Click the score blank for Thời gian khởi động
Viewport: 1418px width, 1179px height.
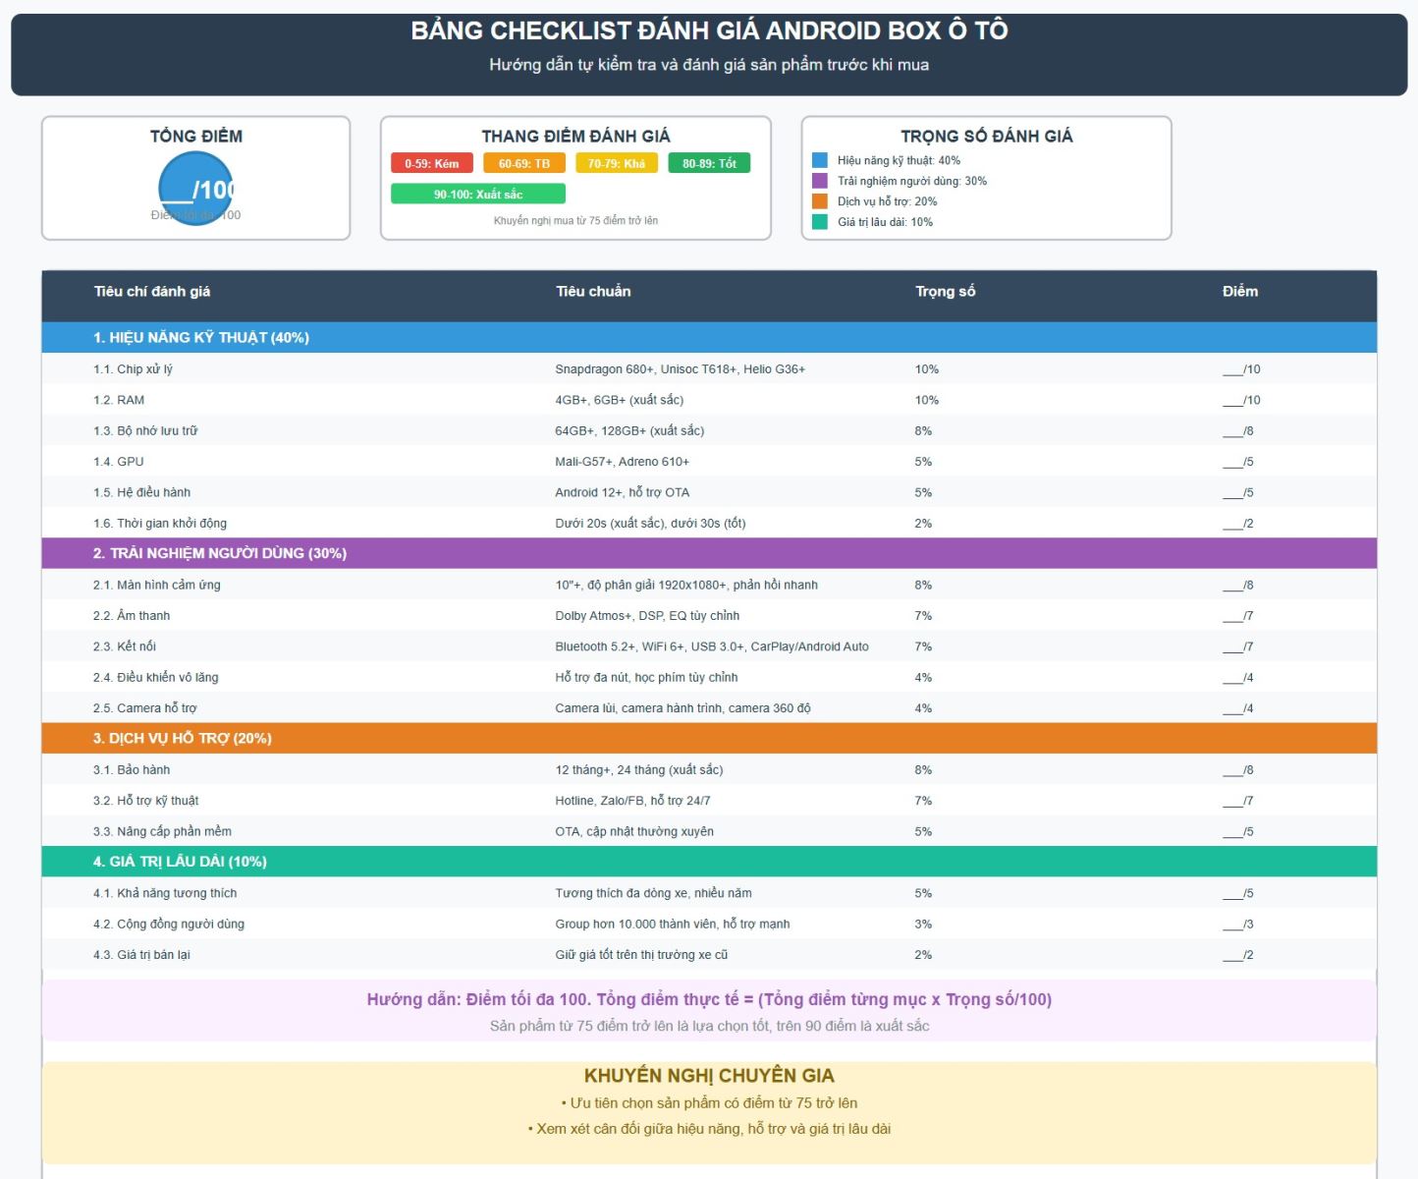(x=1238, y=524)
